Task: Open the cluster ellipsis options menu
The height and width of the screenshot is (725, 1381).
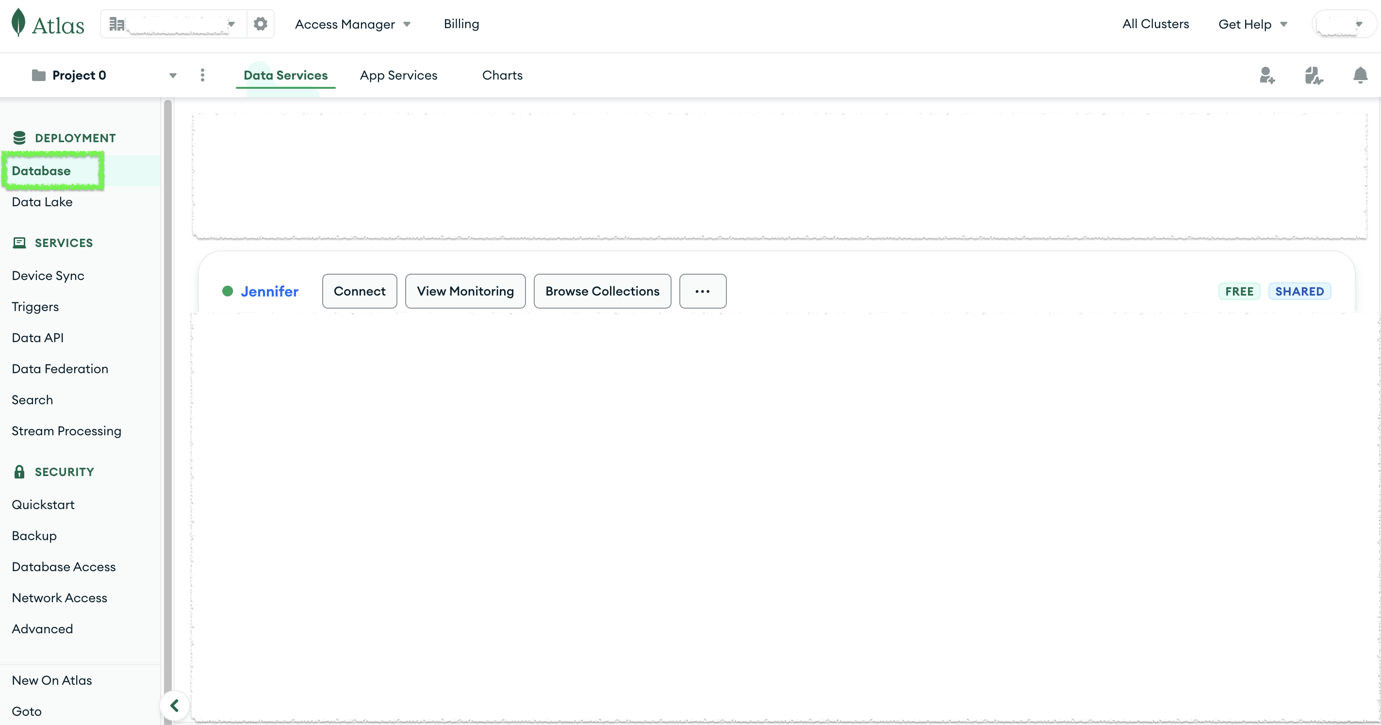Action: pyautogui.click(x=702, y=291)
